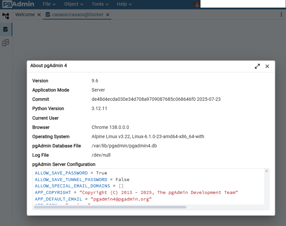Image resolution: width=286 pixels, height=226 pixels.
Task: Open the Tools menu
Action: [x=100, y=4]
